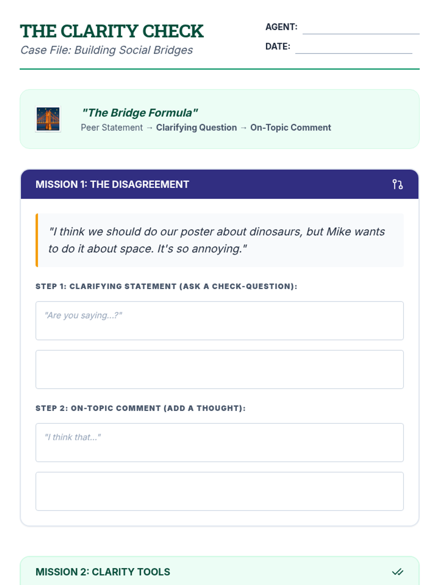The width and height of the screenshot is (439, 585).
Task: Select the empty second box under Step 1
Action: point(219,369)
